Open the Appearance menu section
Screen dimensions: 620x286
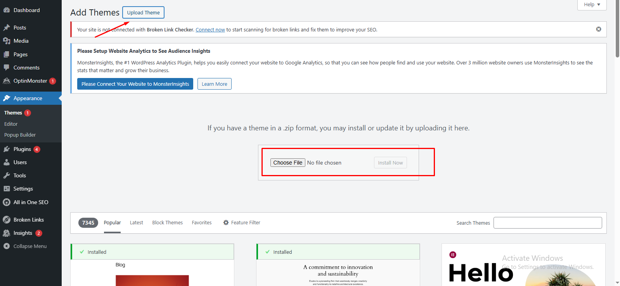[x=28, y=98]
